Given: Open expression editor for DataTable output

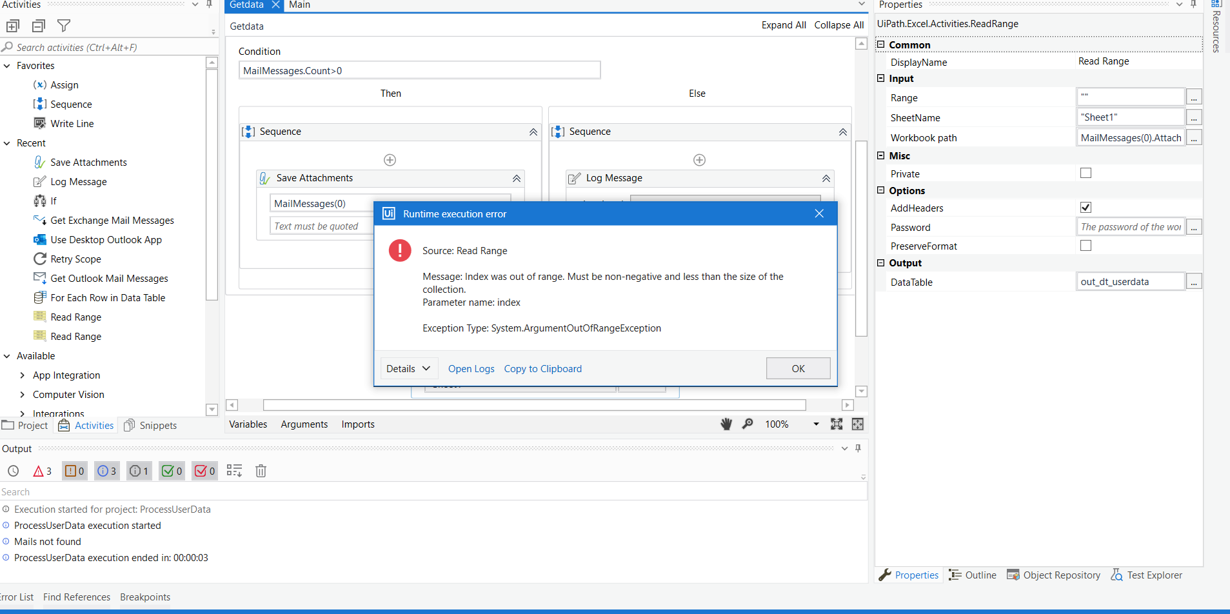Looking at the screenshot, I should point(1195,282).
